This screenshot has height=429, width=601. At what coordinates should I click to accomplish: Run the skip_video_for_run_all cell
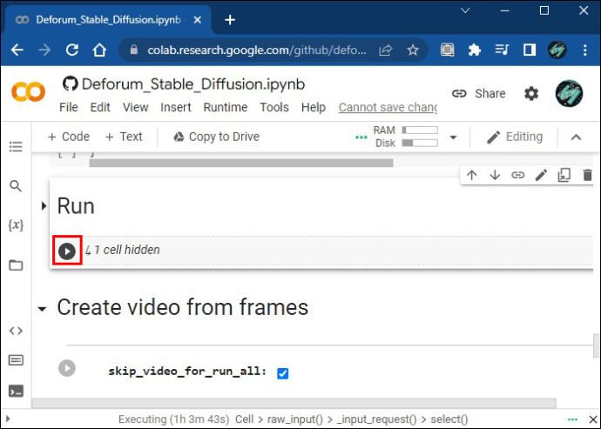point(67,368)
